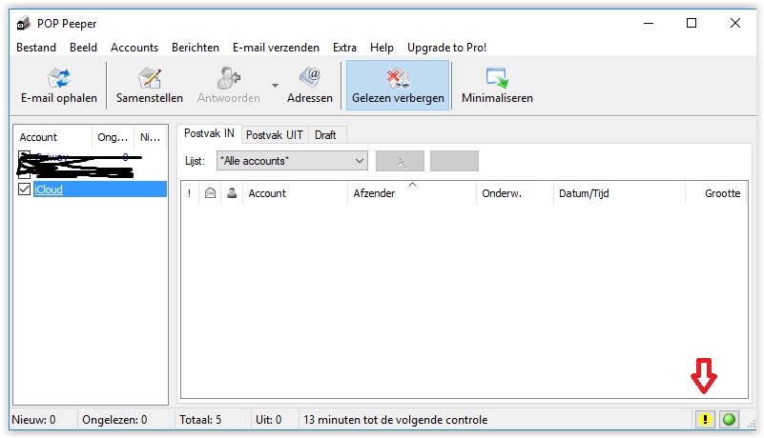Minimize the window using the title bar button

tap(649, 23)
